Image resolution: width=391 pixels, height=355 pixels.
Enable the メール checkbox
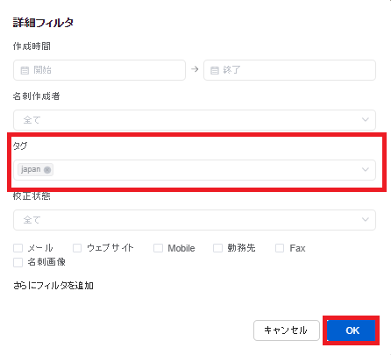pyautogui.click(x=18, y=248)
